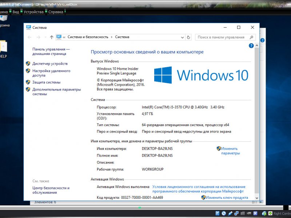Click the WORKGROUP value
The image size is (291, 218).
point(152,169)
